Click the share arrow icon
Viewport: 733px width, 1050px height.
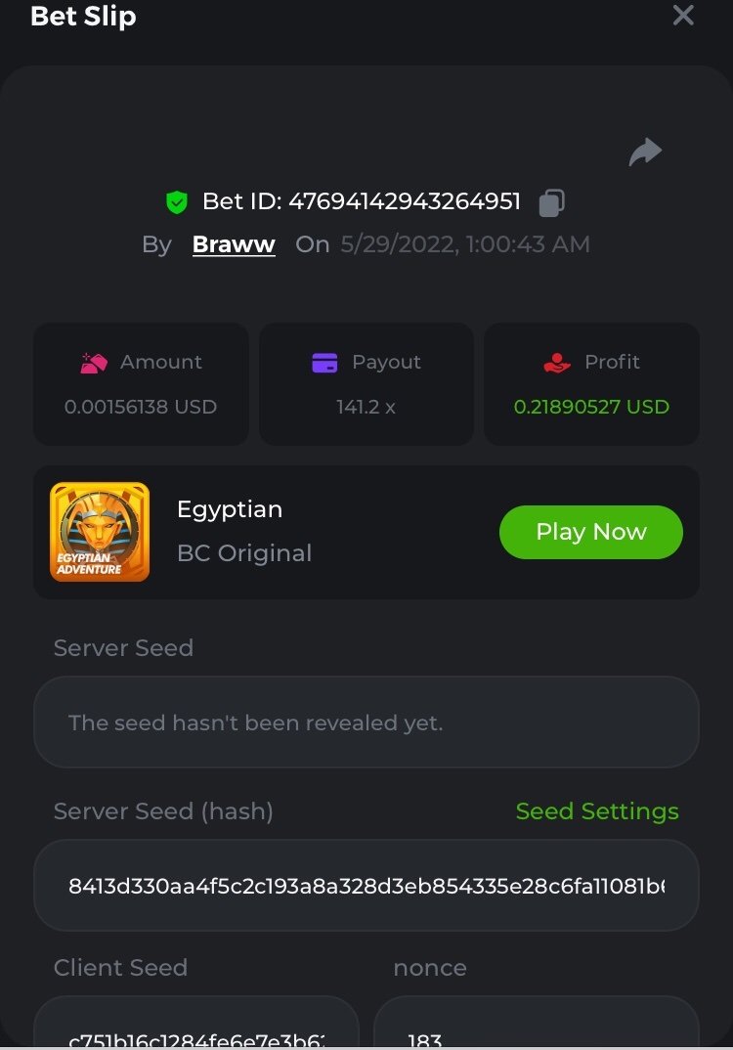point(645,153)
